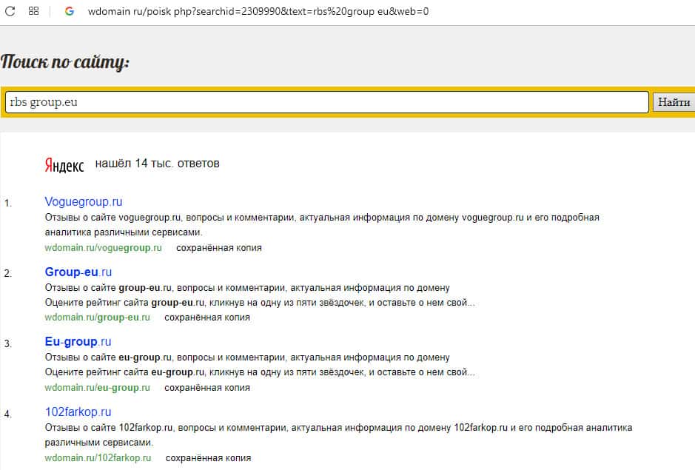Click the 'Поиск по сайту:' heading
695x470 pixels.
click(x=64, y=61)
